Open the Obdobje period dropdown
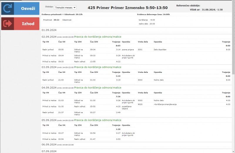The height and width of the screenshot is (153, 235). (65, 7)
